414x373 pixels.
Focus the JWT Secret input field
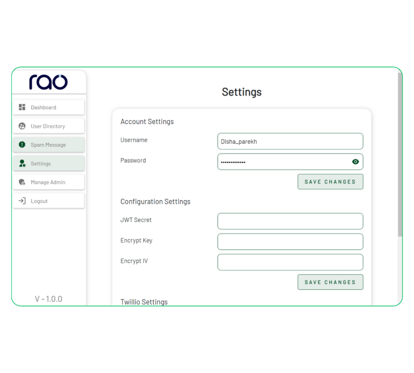[x=290, y=221]
